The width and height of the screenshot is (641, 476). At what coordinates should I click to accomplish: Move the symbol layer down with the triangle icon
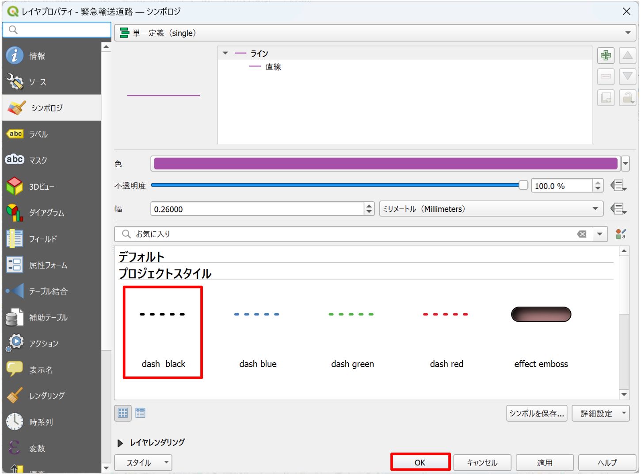tap(627, 77)
